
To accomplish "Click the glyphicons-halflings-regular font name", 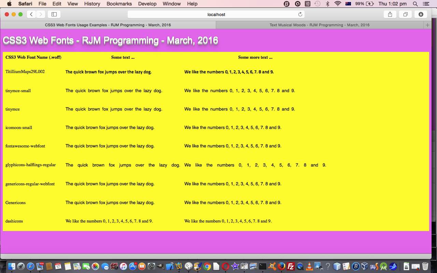I will click(x=30, y=165).
